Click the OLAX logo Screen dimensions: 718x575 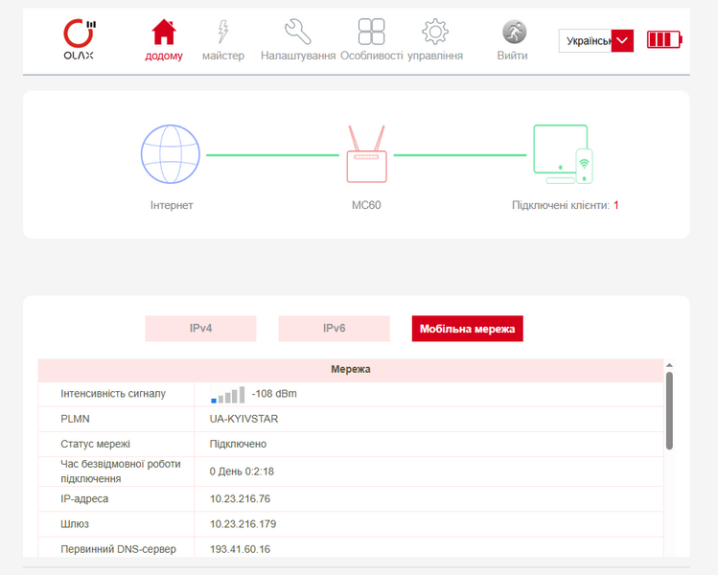pos(80,39)
